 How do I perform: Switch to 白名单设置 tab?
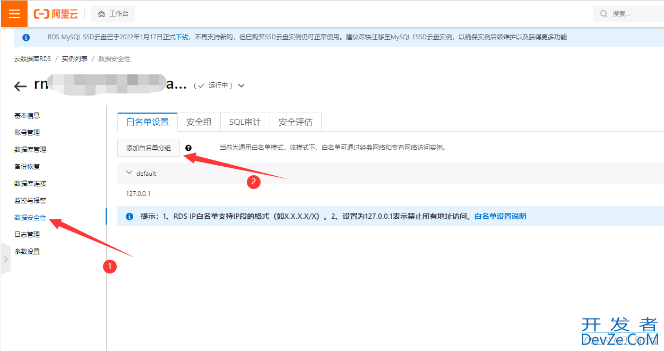point(148,122)
